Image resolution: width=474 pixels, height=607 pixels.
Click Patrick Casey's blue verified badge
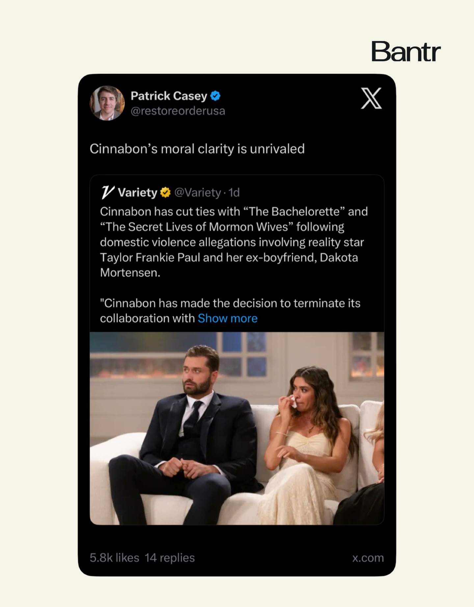pyautogui.click(x=215, y=96)
